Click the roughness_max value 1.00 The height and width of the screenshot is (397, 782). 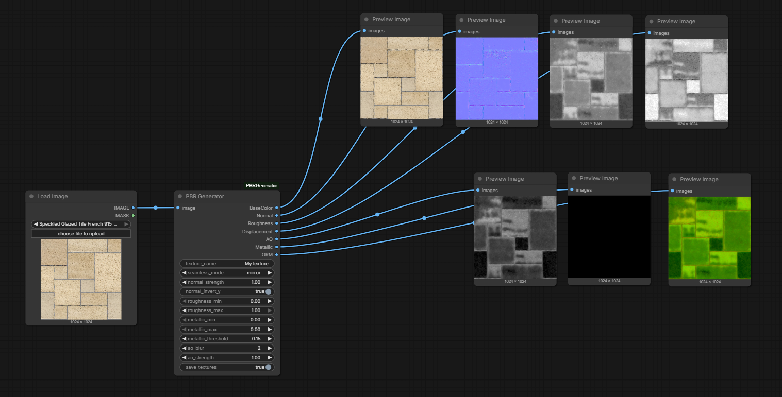(x=256, y=310)
